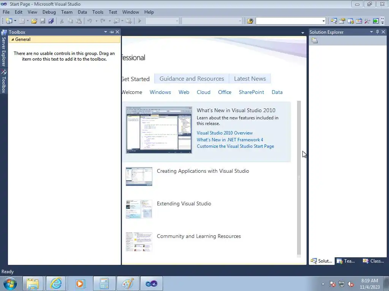Open the Edit menu
Image resolution: width=389 pixels, height=291 pixels.
tap(19, 12)
